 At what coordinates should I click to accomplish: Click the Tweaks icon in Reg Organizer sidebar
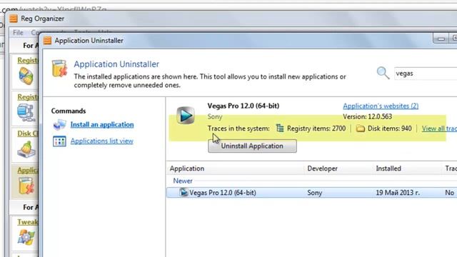pos(26,237)
